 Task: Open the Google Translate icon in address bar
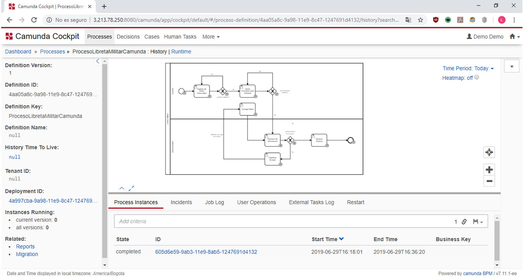408,20
